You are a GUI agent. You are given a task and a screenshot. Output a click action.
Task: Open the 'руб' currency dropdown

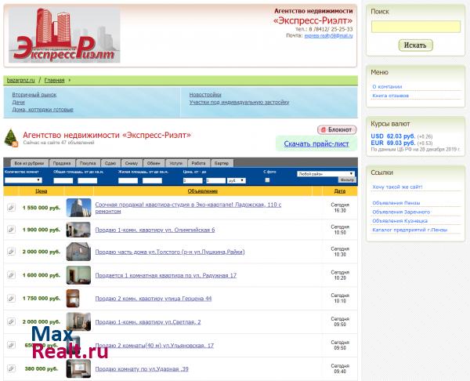237,180
